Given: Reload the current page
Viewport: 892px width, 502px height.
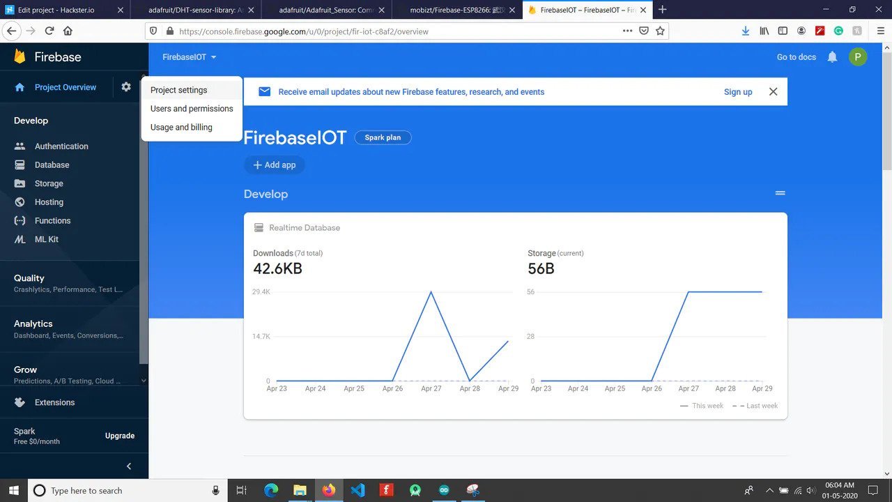Looking at the screenshot, I should pos(49,31).
